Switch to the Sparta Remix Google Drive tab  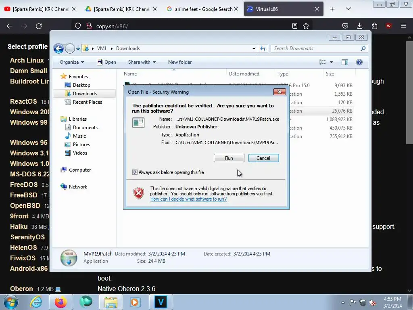pos(121,9)
